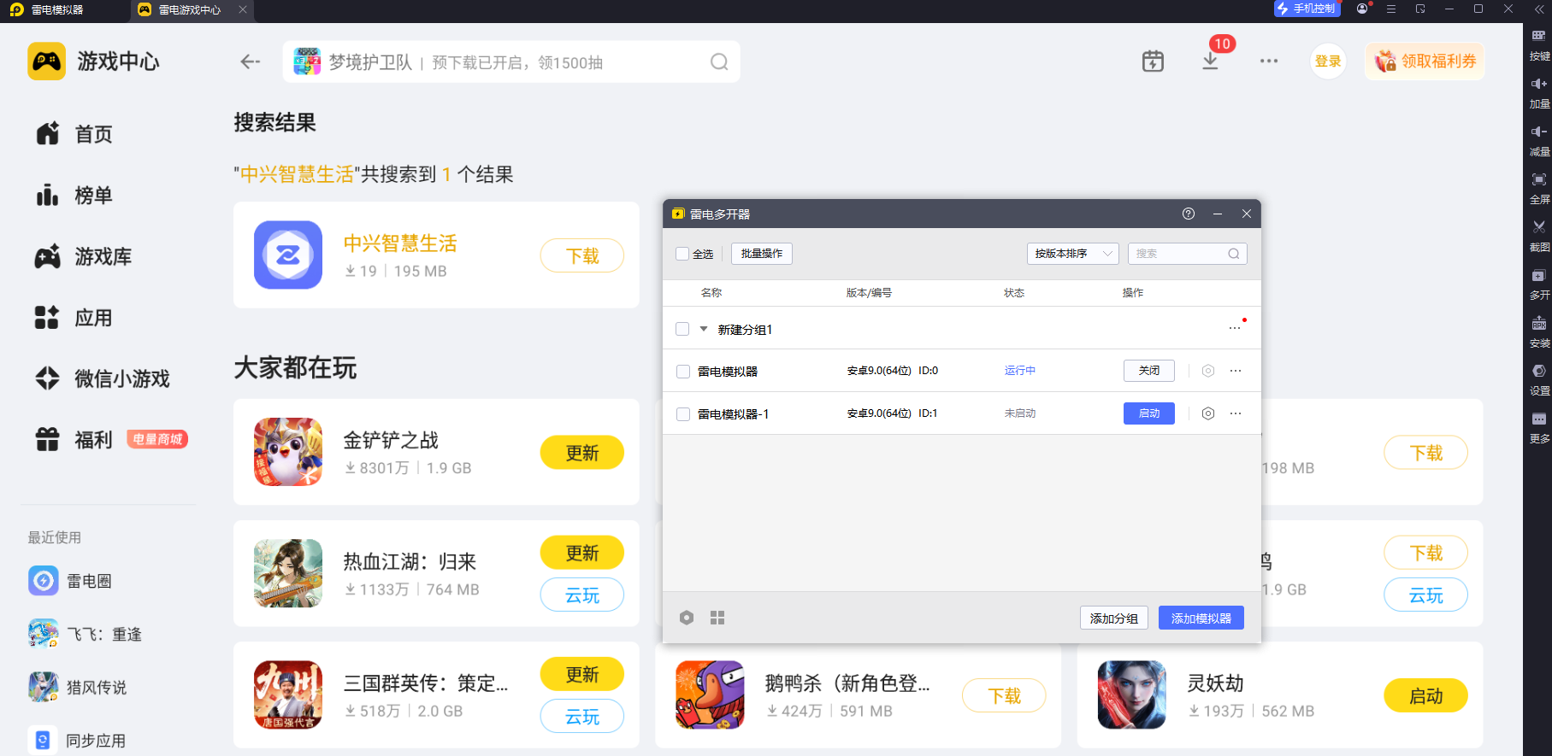
Task: Collapse the 新建分组1 group triangle
Action: coord(704,329)
